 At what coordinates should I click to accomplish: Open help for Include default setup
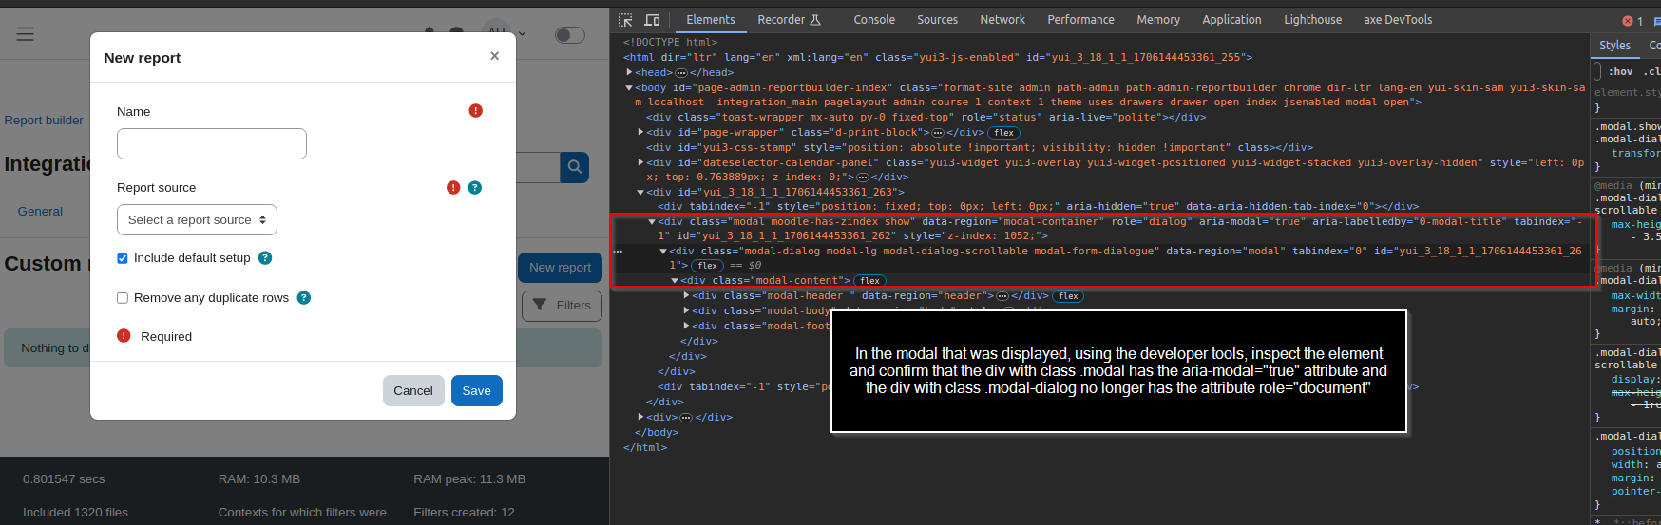265,257
